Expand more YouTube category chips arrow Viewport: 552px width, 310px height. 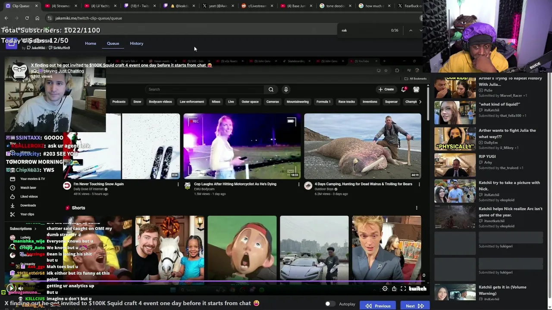tap(420, 102)
